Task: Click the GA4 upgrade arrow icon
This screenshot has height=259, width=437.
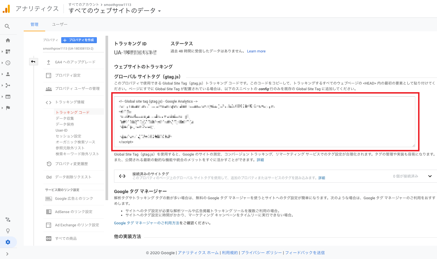Action: [49, 62]
